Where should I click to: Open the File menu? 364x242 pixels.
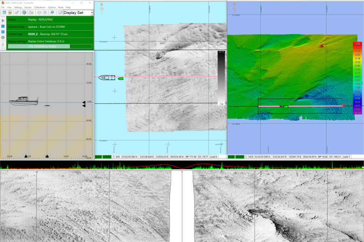(3, 7)
